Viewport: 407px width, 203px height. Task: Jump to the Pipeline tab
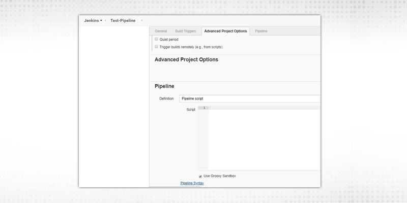pyautogui.click(x=261, y=31)
